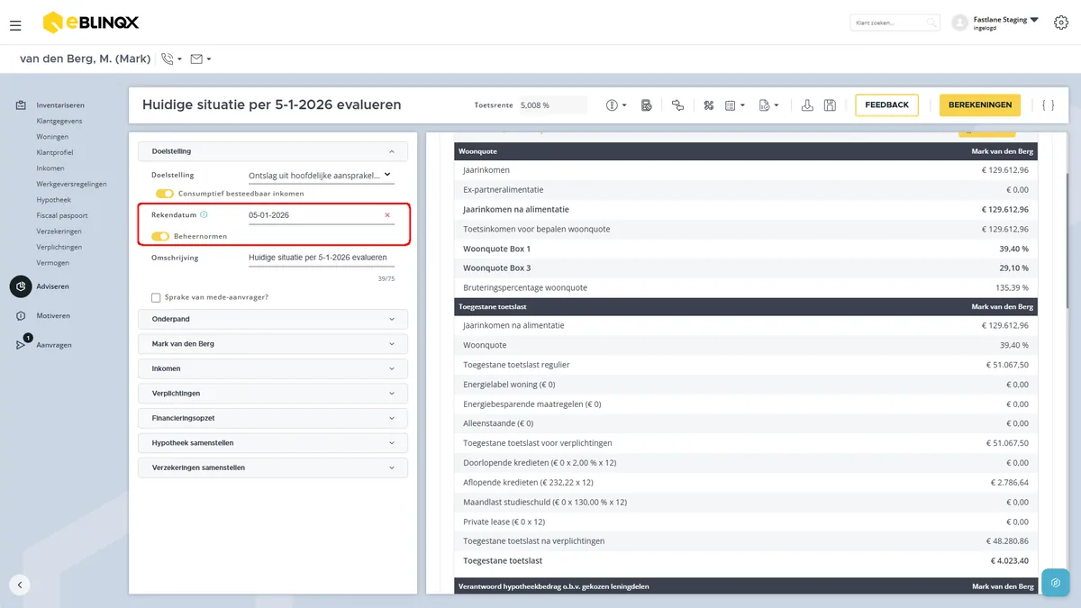Click the Rekendatum info icon
This screenshot has height=608, width=1081.
204,215
